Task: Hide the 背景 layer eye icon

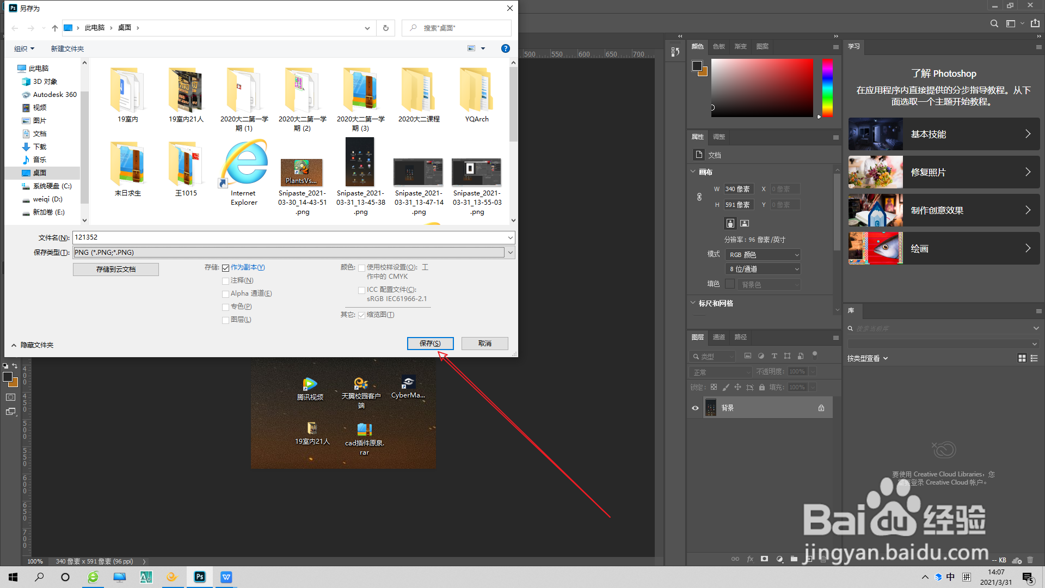Action: coord(695,408)
